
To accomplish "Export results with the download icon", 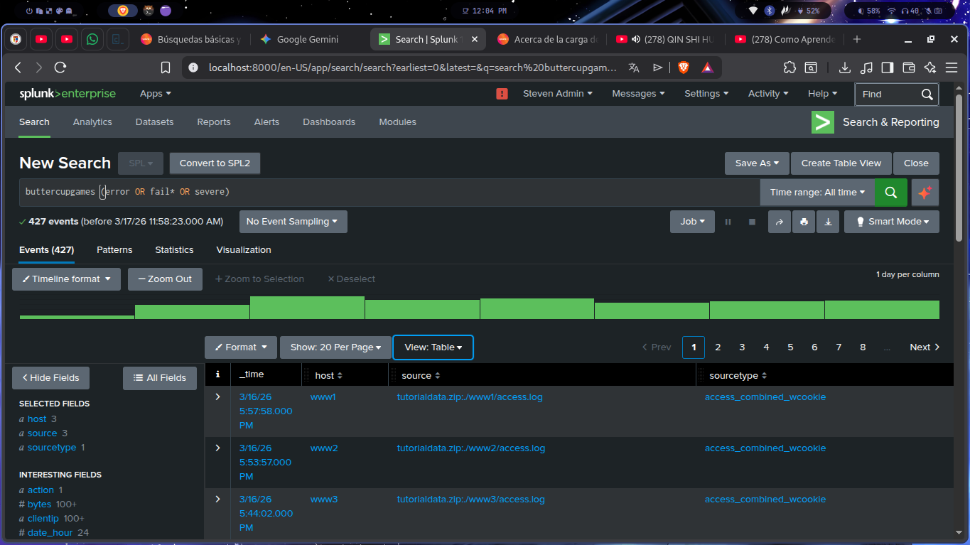I will (x=828, y=222).
